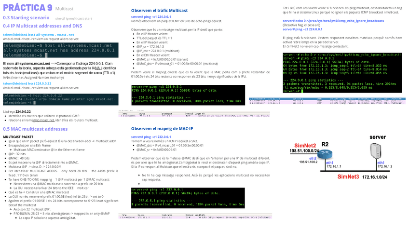
Task: Click the 172.16.1.0/24 network label
Action: coord(375,177)
